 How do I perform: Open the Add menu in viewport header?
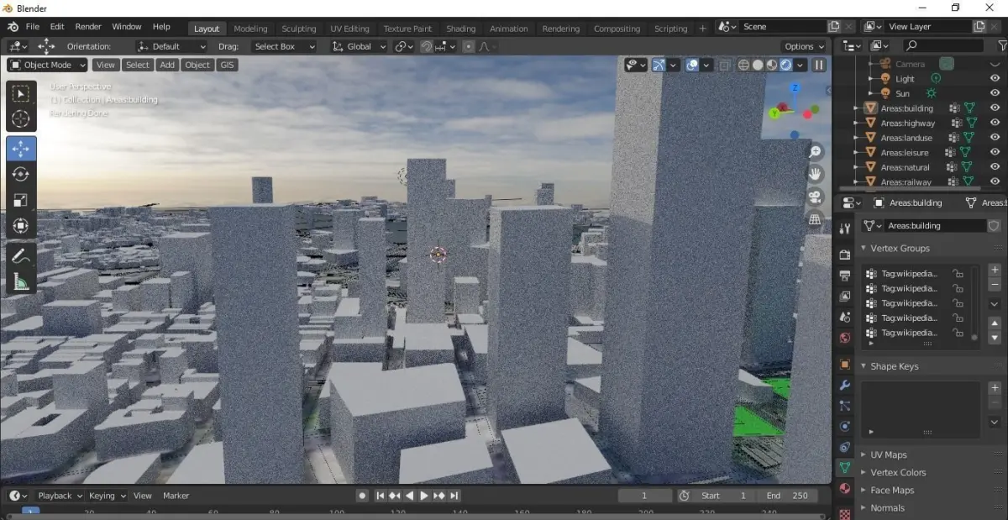click(167, 65)
